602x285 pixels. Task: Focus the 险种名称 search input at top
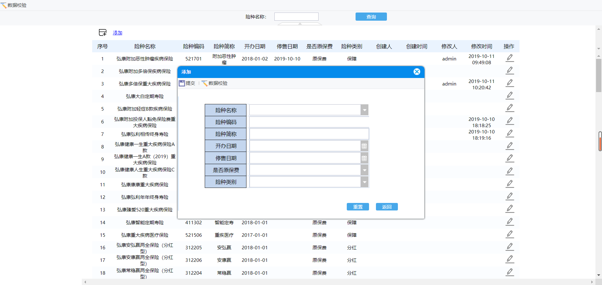point(296,17)
